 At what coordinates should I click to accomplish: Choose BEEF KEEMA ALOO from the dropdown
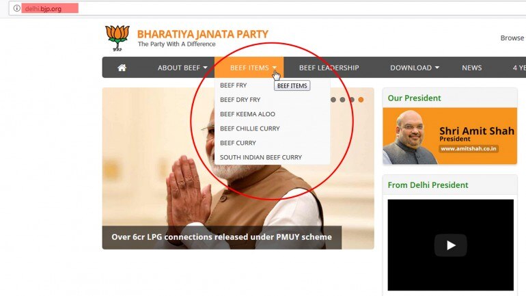tap(247, 114)
